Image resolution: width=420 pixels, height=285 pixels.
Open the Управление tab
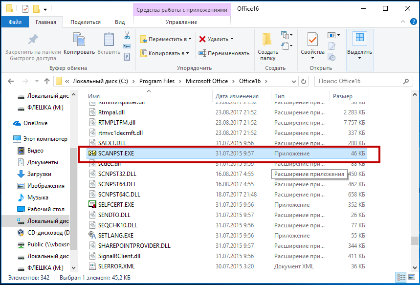(181, 22)
